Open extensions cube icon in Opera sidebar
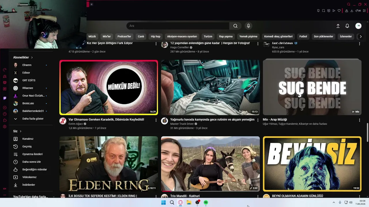The width and height of the screenshot is (369, 207). (x=5, y=120)
